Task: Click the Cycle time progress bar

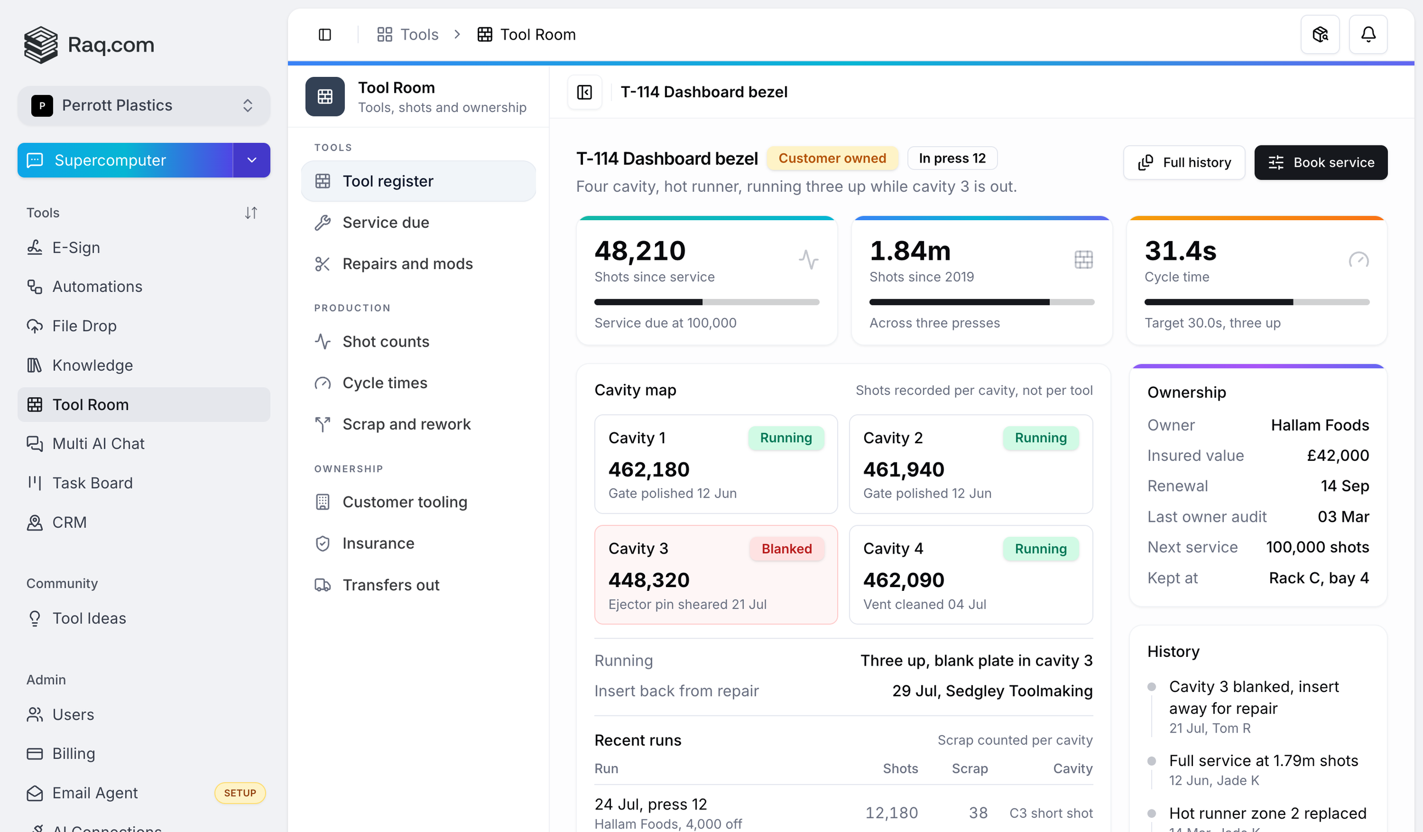Action: pos(1257,302)
